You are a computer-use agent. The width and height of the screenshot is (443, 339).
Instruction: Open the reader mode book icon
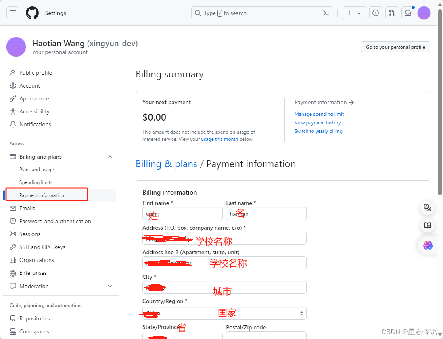point(428,226)
